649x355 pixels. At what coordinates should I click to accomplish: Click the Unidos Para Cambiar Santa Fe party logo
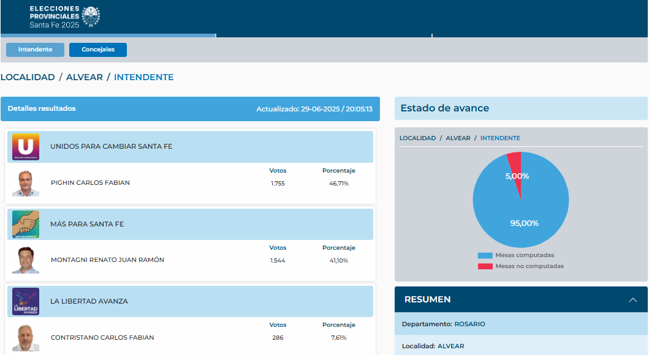tap(26, 147)
